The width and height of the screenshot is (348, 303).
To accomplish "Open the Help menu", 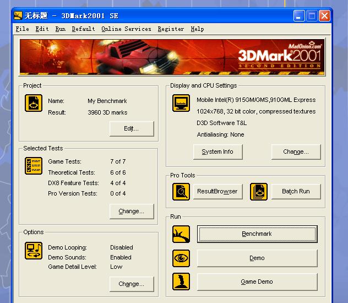I will click(x=197, y=29).
